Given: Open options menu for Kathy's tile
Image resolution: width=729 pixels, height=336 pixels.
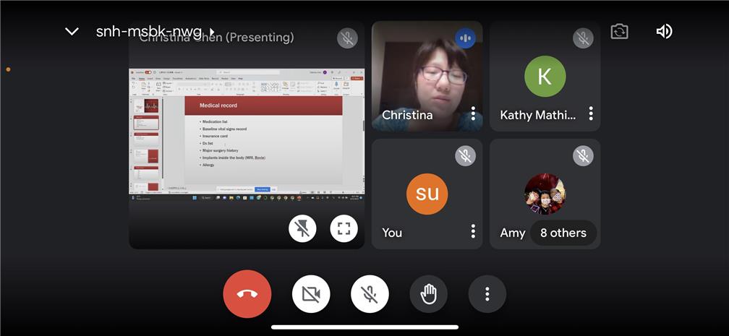Looking at the screenshot, I should 591,114.
